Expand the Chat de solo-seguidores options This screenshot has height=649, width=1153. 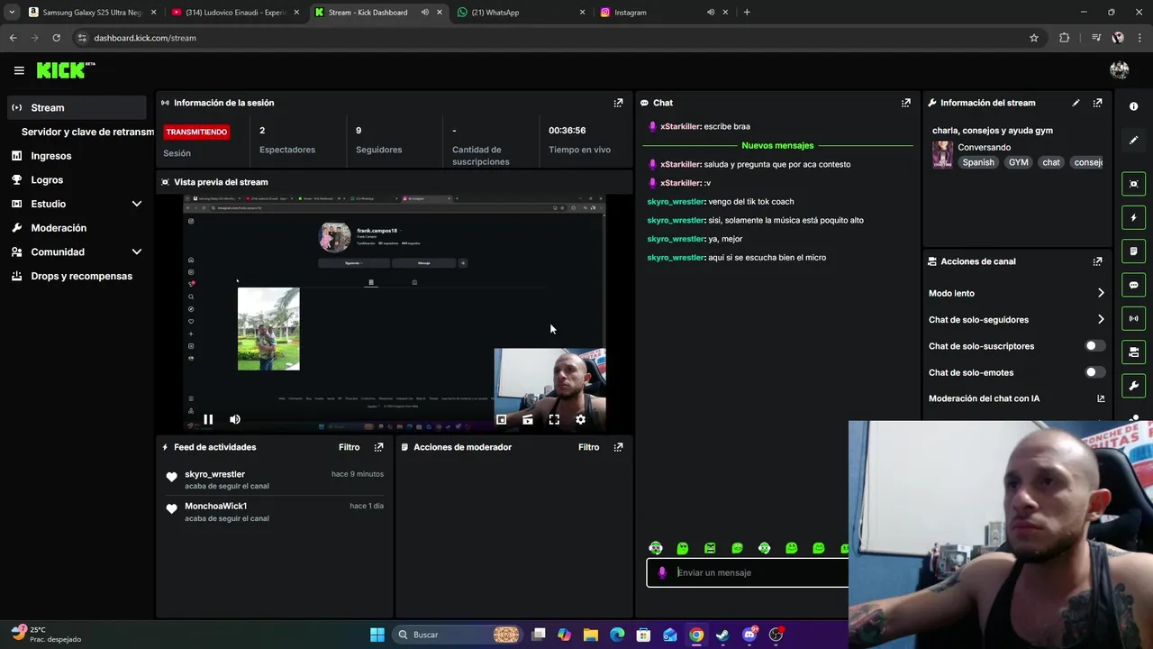[1101, 319]
